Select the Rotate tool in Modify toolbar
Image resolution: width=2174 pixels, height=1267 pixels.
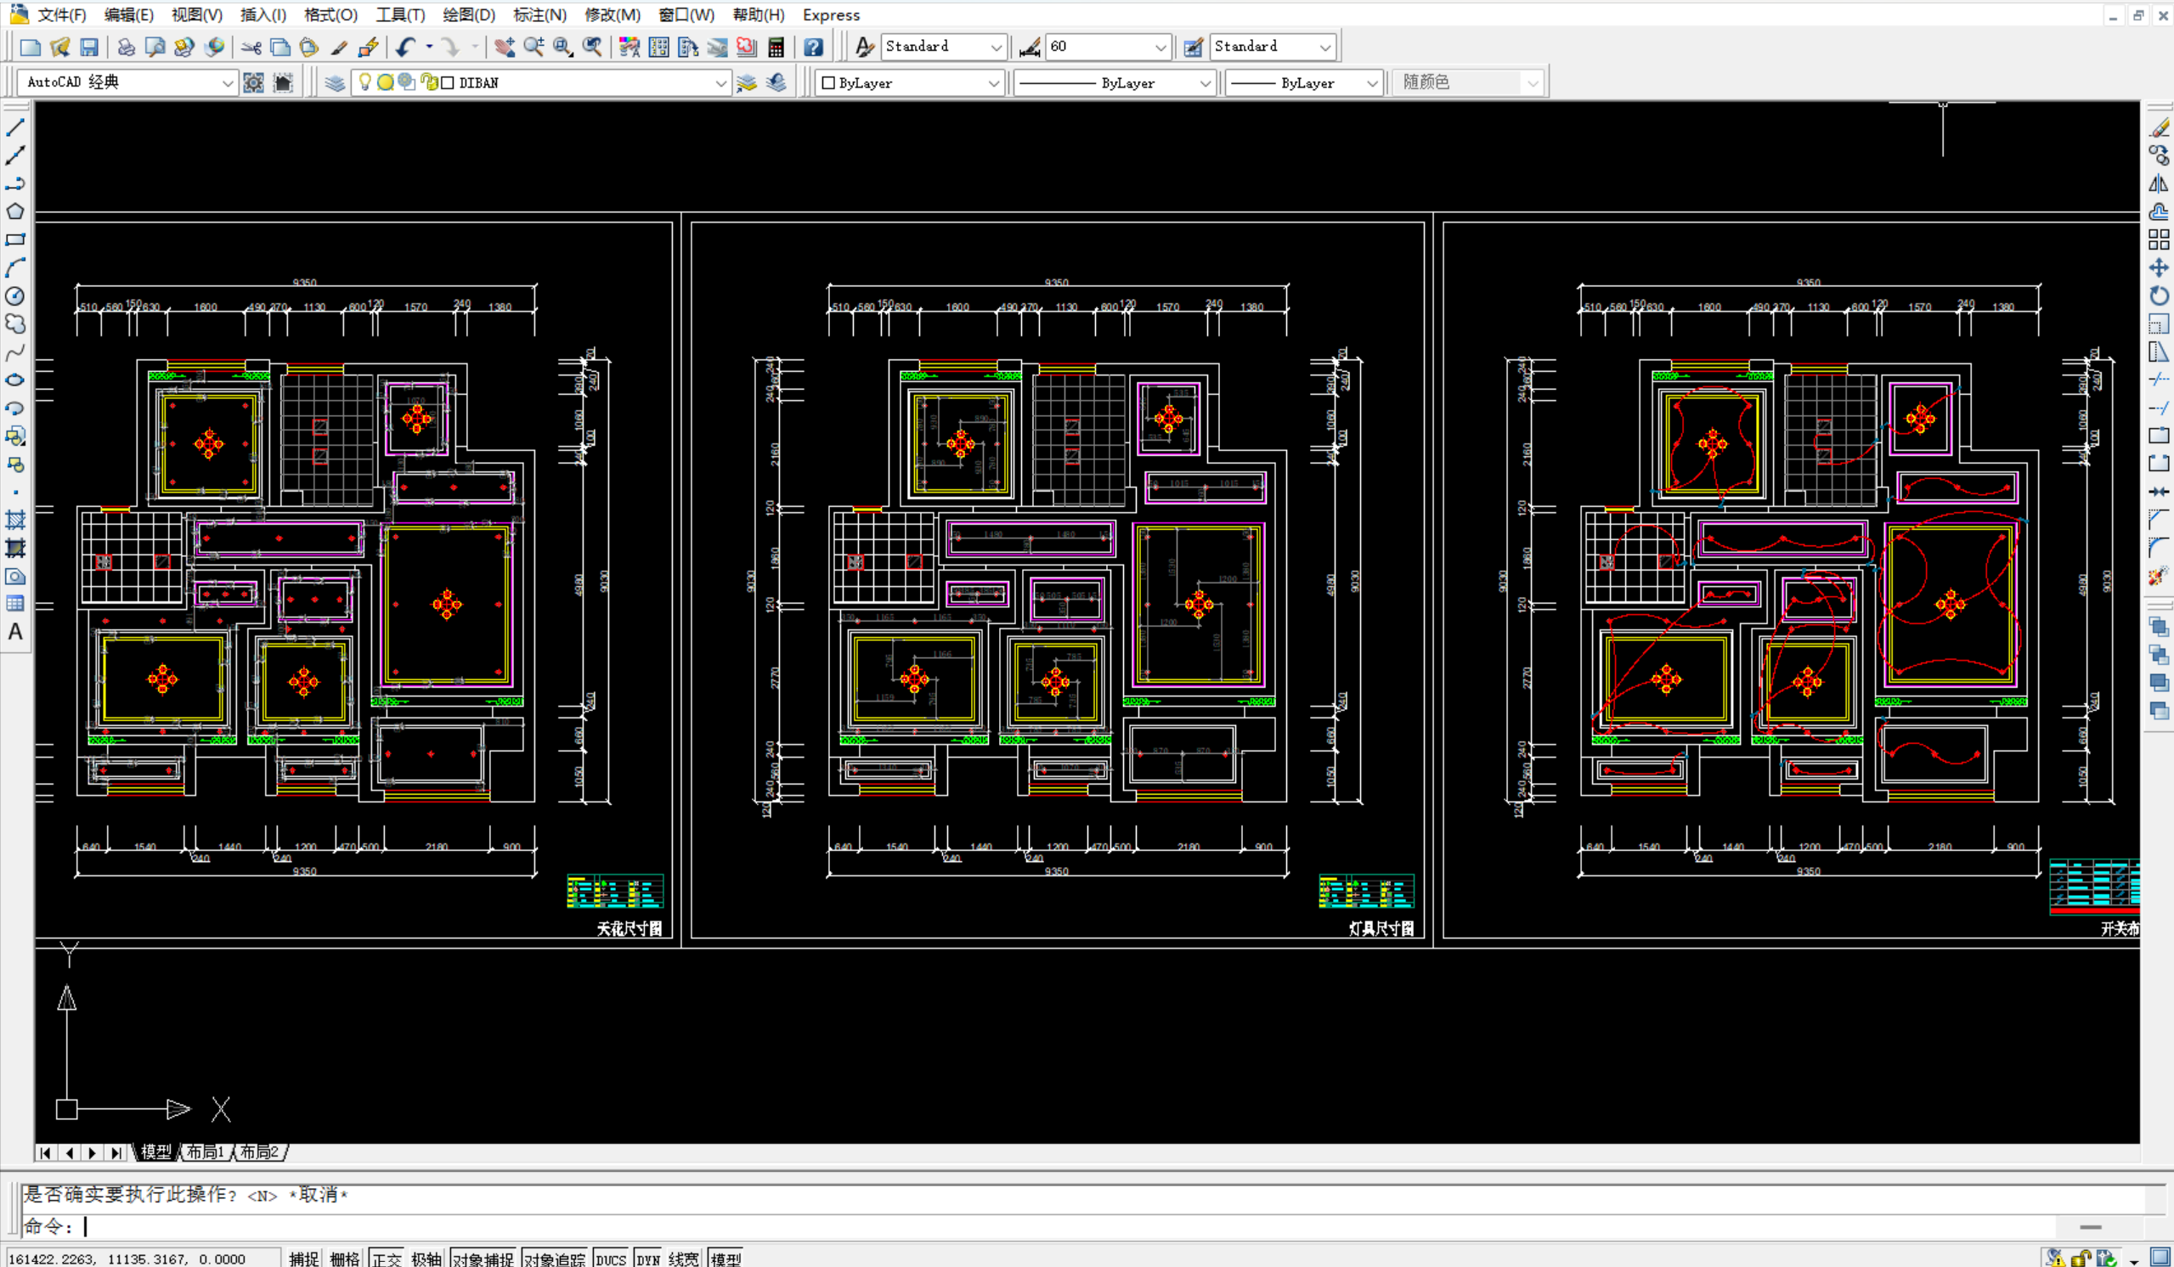pyautogui.click(x=2159, y=296)
